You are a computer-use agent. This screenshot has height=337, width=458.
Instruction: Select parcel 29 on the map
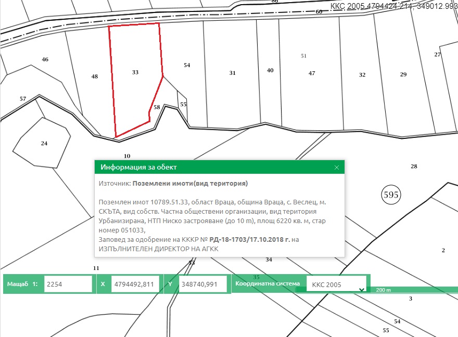[403, 75]
